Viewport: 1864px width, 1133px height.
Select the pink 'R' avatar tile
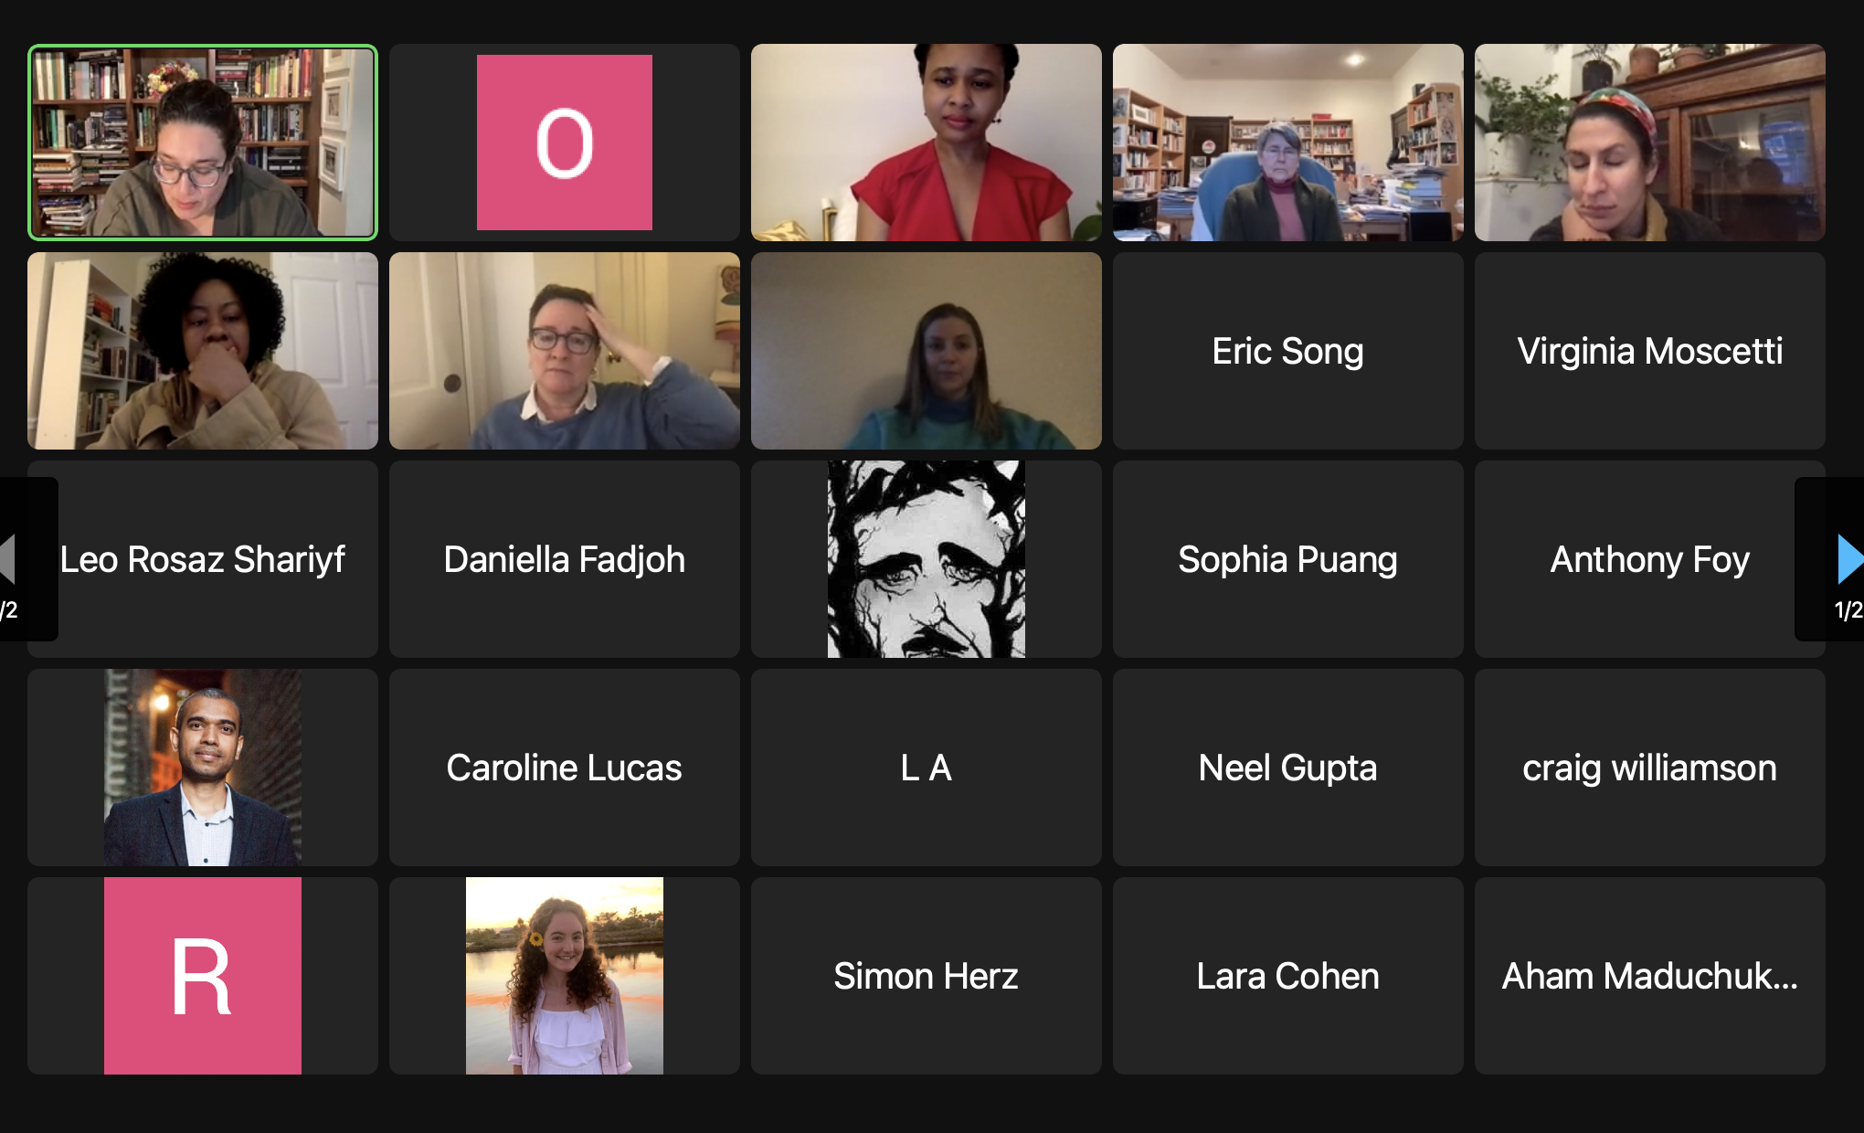pos(203,976)
